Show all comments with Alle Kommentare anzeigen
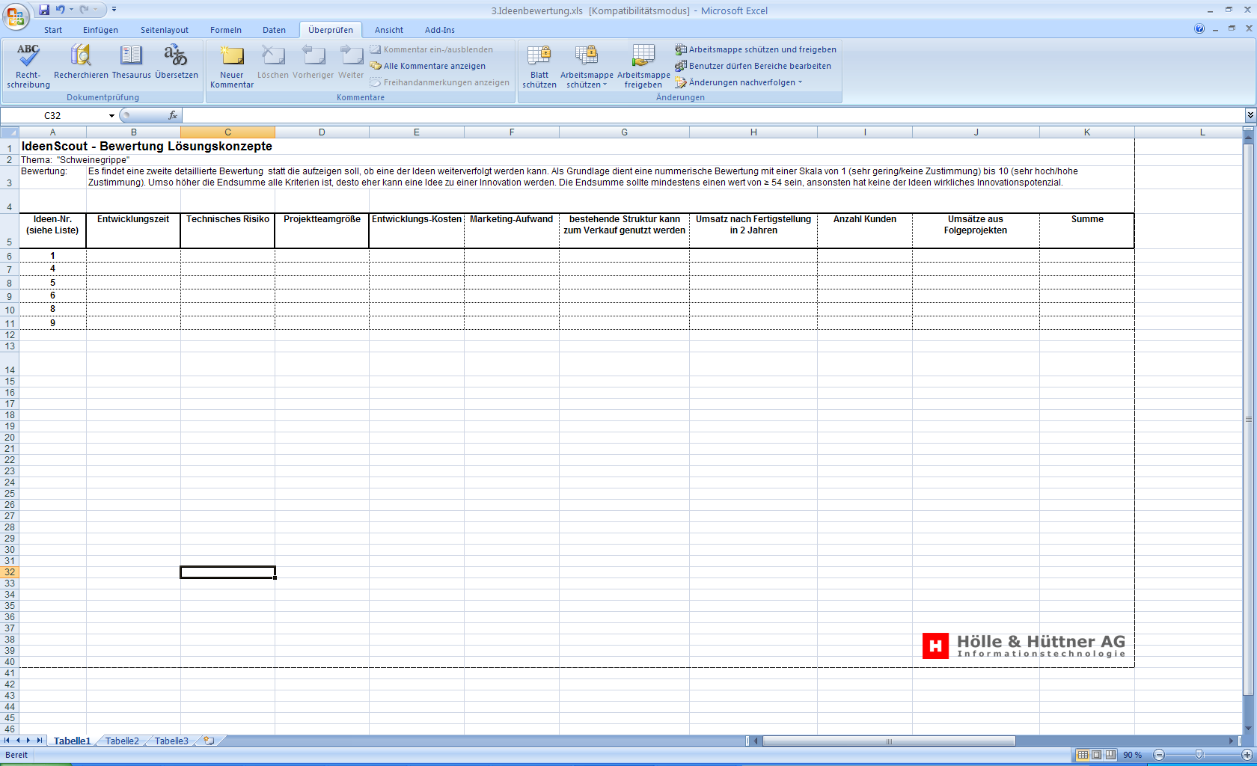Screen dimensions: 1257x766 [428, 66]
